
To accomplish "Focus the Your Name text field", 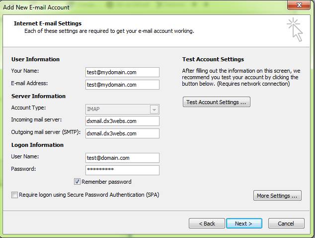I will (122, 72).
